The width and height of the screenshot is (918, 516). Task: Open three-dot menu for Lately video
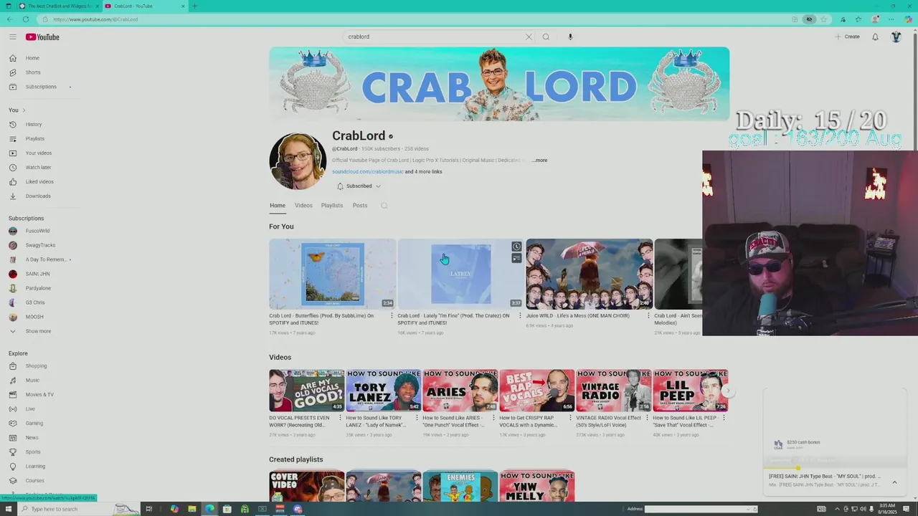(x=520, y=316)
